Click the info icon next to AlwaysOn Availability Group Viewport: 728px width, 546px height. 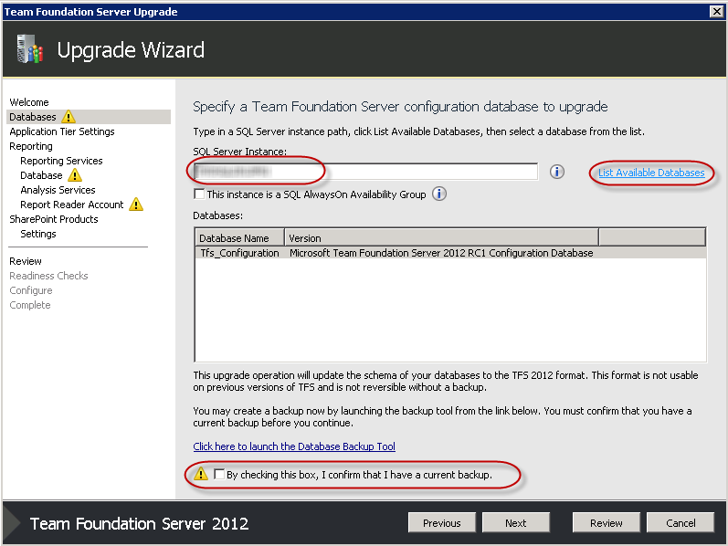(x=439, y=194)
